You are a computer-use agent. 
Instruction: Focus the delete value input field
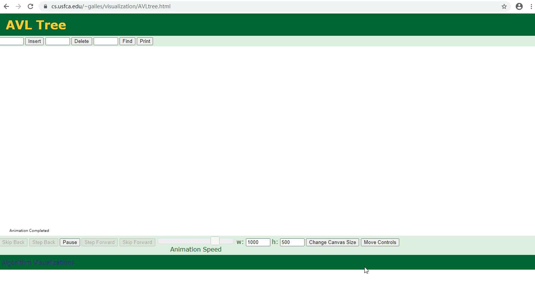58,41
